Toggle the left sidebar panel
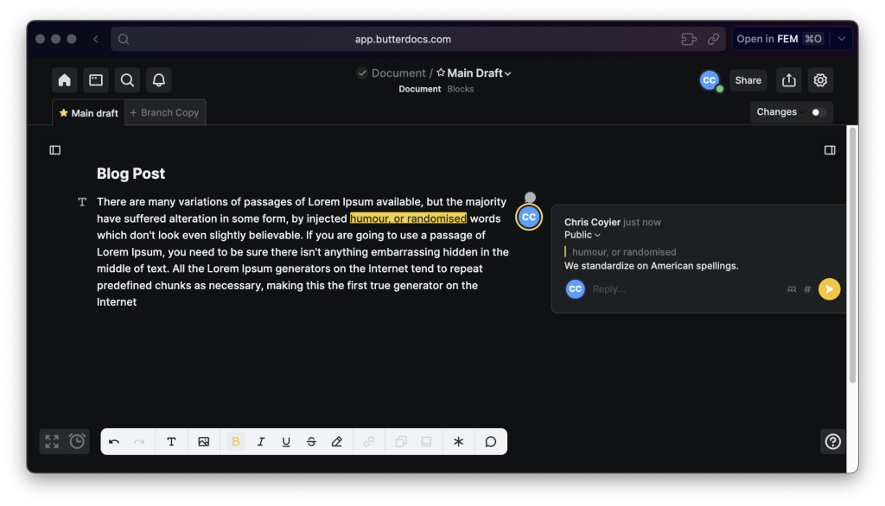 [x=55, y=150]
